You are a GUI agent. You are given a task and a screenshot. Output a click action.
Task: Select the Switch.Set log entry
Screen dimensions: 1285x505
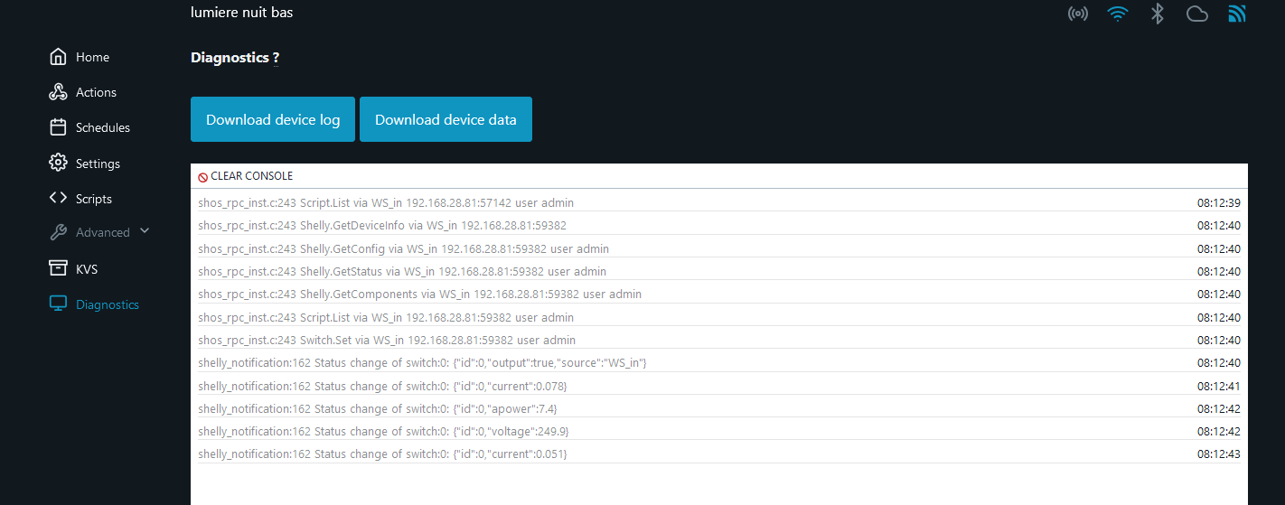[387, 341]
